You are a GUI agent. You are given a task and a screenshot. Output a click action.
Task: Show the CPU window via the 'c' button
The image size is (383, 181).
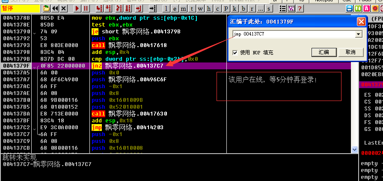pyautogui.click(x=217, y=9)
